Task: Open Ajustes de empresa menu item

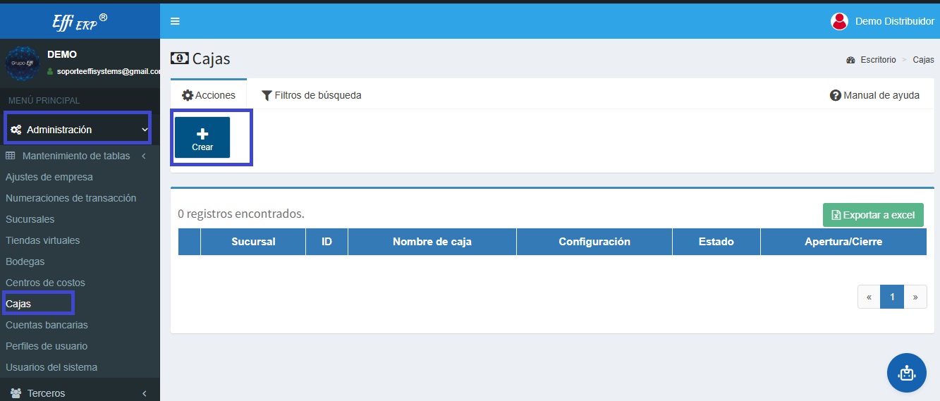Action: (x=49, y=177)
